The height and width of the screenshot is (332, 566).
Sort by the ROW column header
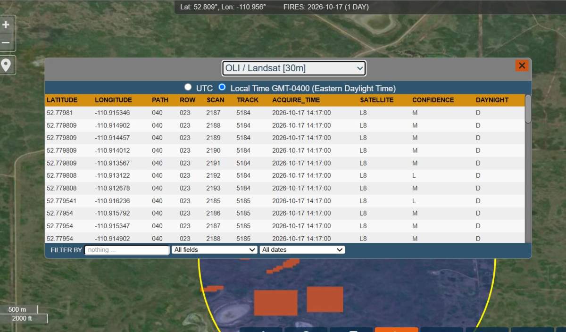pyautogui.click(x=187, y=100)
